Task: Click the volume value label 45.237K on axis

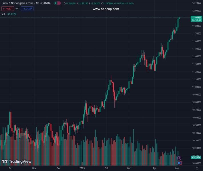Action: pyautogui.click(x=196, y=157)
